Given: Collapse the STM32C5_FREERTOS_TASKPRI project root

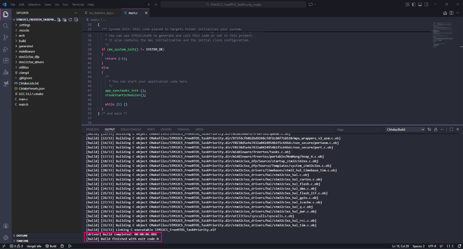Looking at the screenshot, I should coord(34,20).
